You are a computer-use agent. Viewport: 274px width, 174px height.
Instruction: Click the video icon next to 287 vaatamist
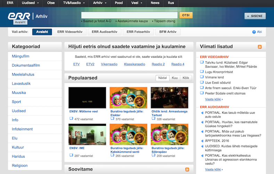tap(71, 155)
